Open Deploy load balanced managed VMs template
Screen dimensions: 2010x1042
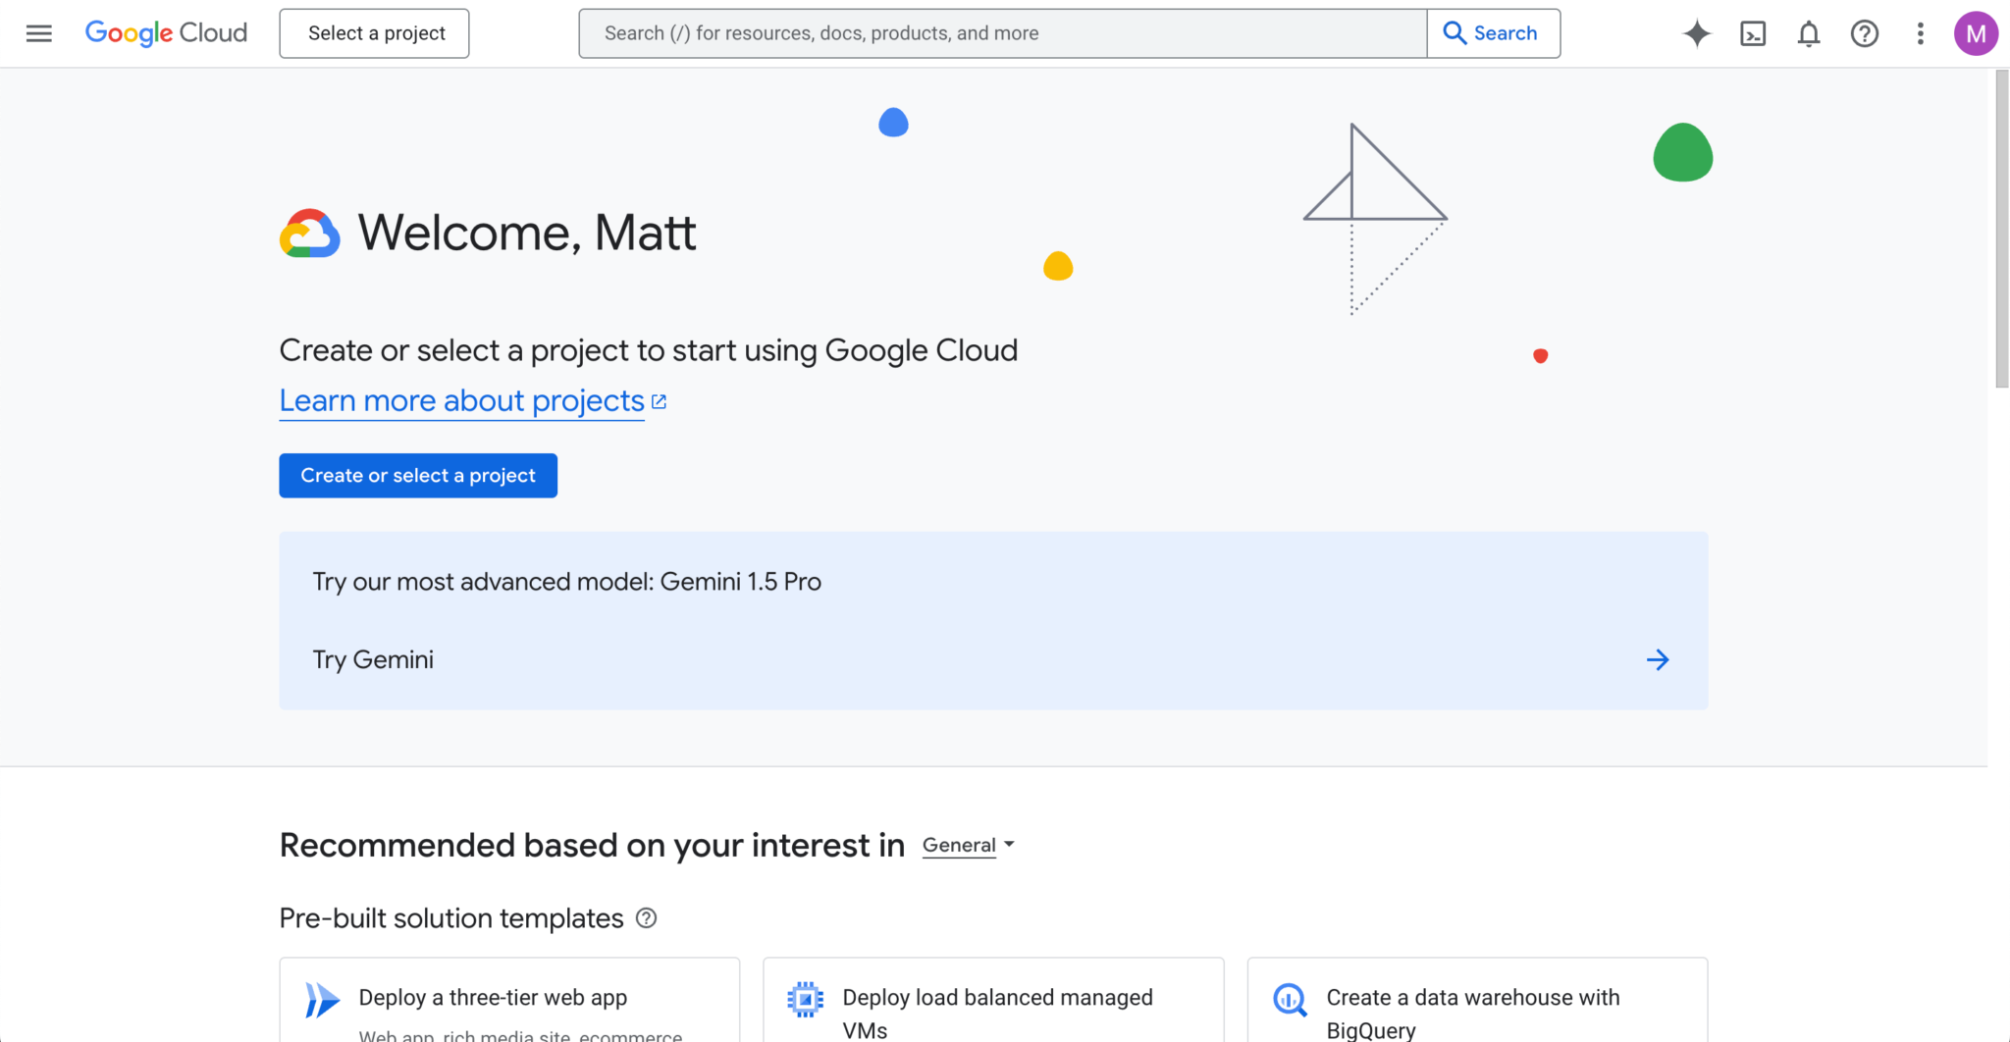pyautogui.click(x=993, y=1000)
